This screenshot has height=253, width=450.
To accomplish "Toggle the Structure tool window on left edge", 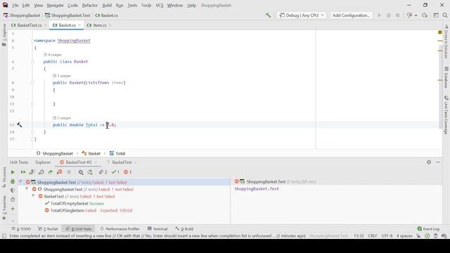I will point(4,178).
